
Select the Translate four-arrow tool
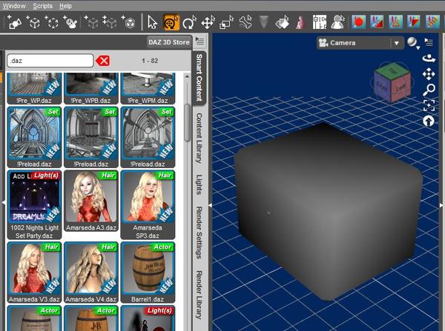click(x=208, y=22)
